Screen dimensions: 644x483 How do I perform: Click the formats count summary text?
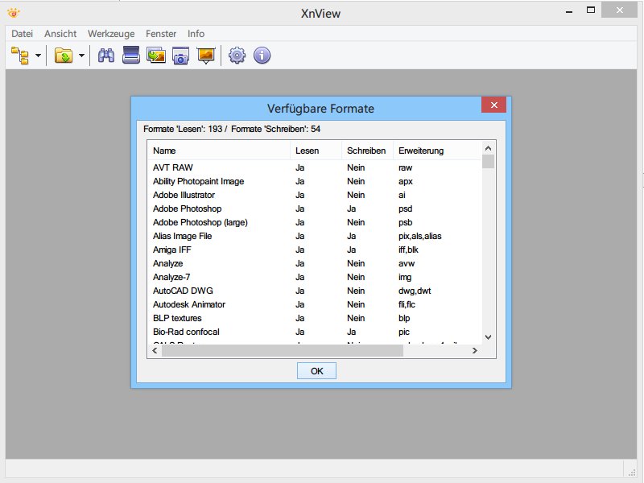pyautogui.click(x=232, y=129)
